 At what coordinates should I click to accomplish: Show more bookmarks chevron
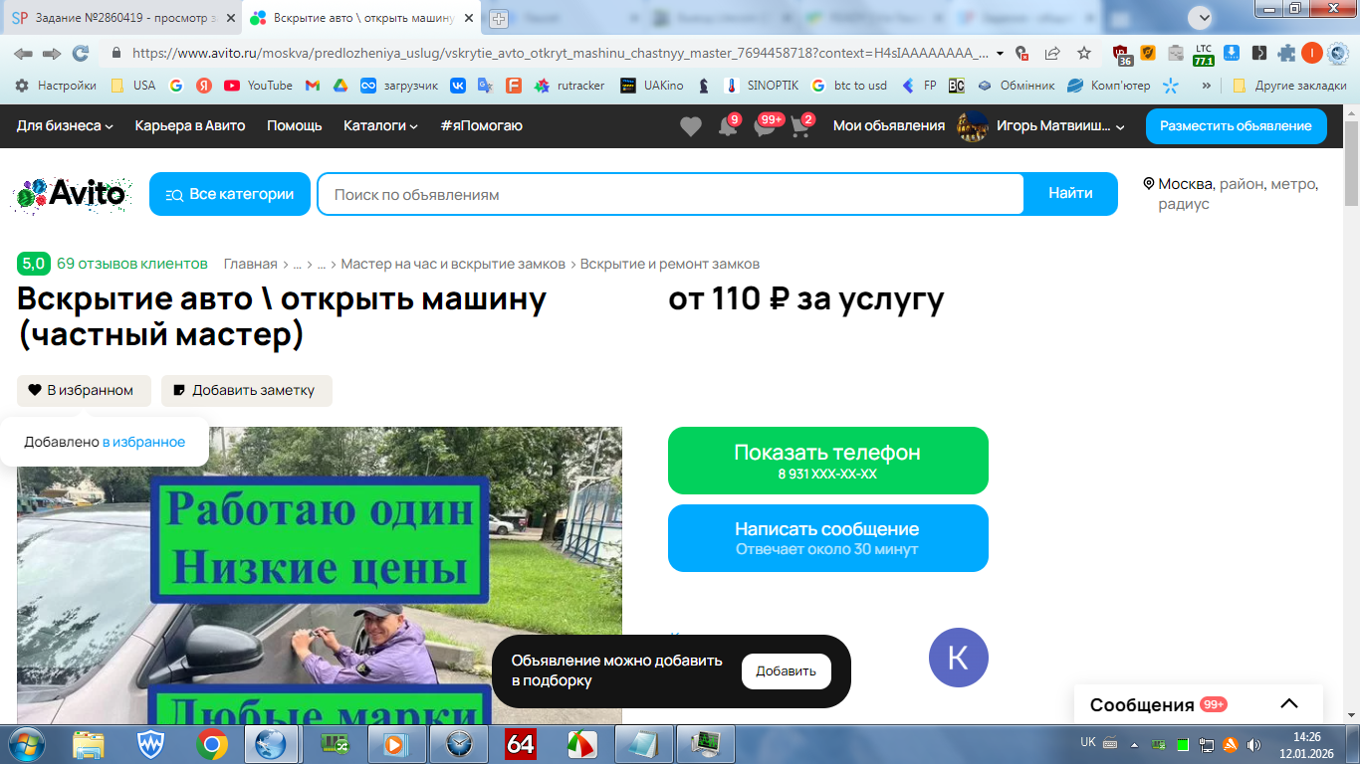[x=1207, y=86]
